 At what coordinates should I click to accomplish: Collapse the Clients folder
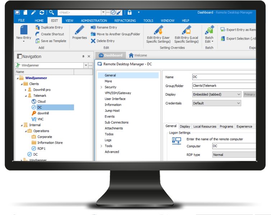pyautogui.click(x=22, y=84)
